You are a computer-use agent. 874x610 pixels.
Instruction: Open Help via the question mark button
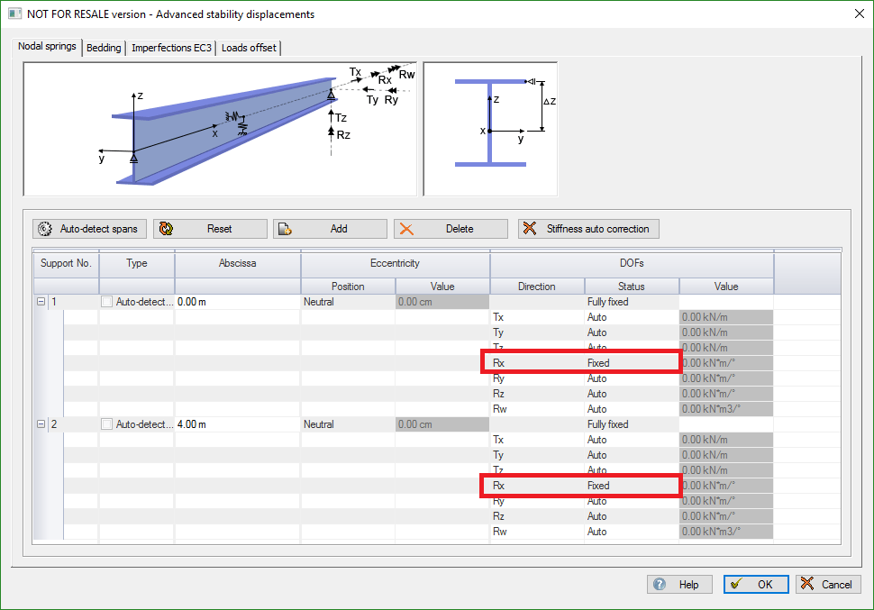(679, 584)
